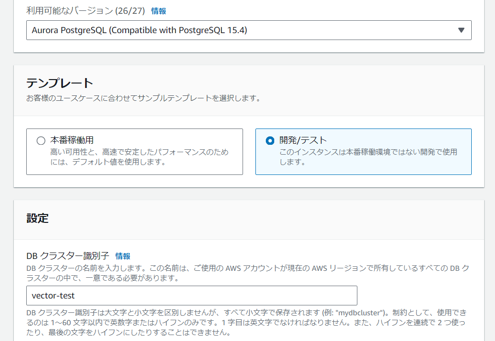This screenshot has height=341, width=495.
Task: Open the Aurora PostgreSQL version dropdown
Action: coord(247,30)
